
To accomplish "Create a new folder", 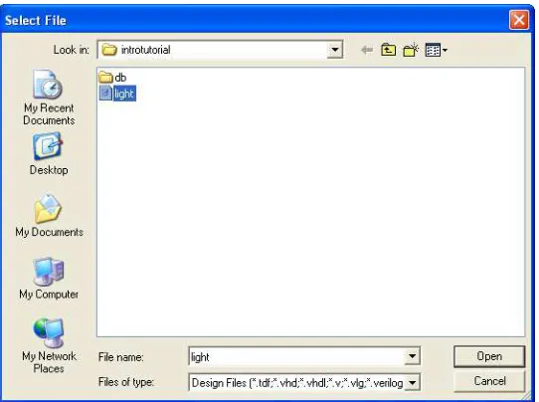I will [x=411, y=50].
